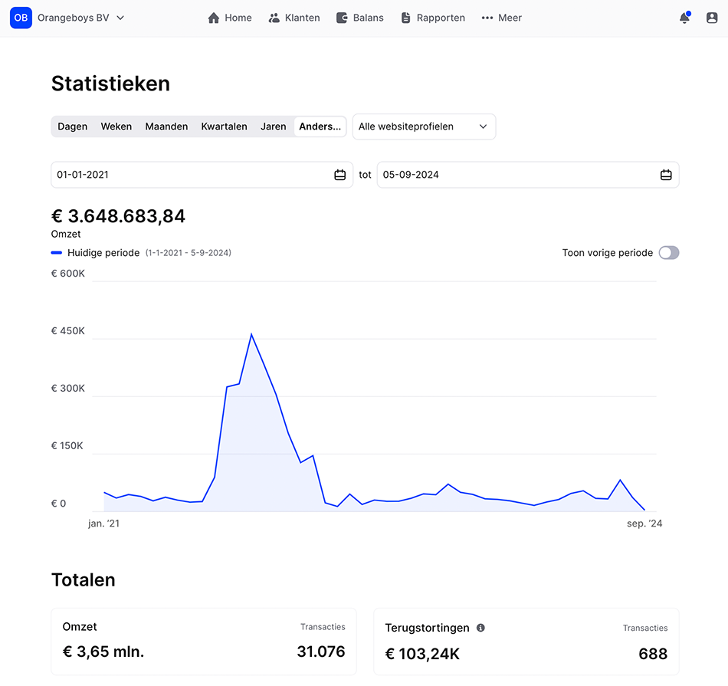728x686 pixels.
Task: Click the Huidige periode legend entry
Action: tap(141, 253)
